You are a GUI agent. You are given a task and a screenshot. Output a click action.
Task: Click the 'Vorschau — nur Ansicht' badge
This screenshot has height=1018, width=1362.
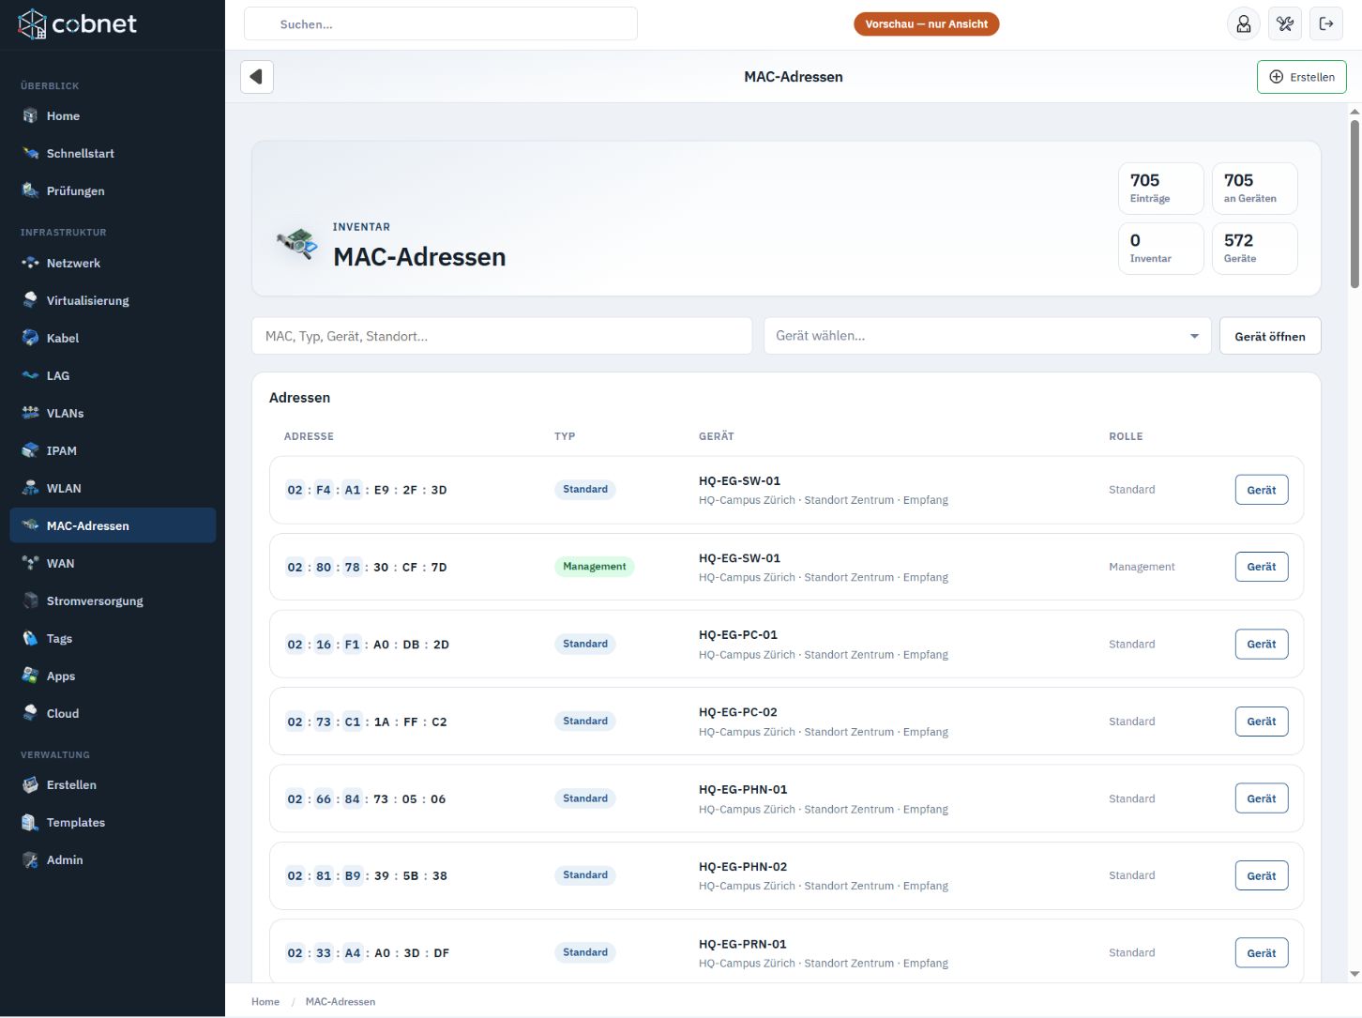point(927,24)
